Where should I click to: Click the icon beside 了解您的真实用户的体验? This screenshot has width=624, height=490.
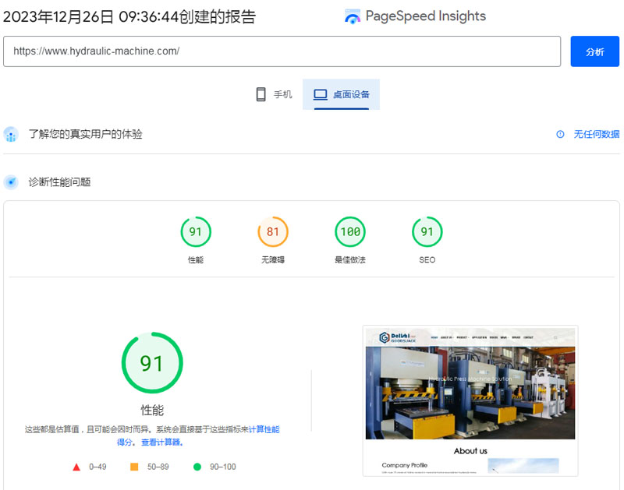(11, 134)
